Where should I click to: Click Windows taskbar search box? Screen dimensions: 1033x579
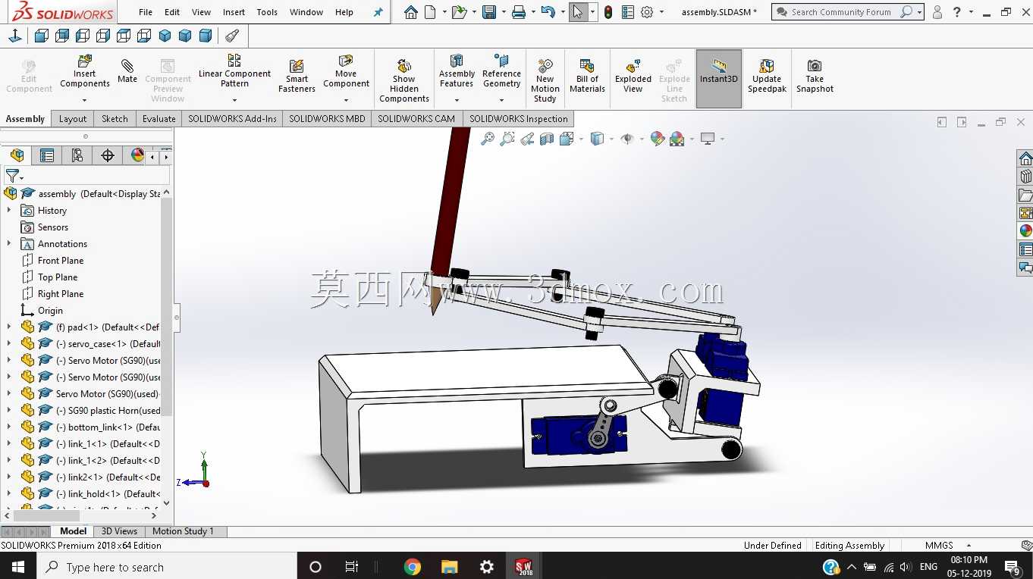[166, 566]
